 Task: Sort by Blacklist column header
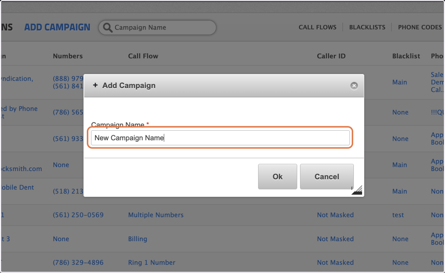coord(406,56)
